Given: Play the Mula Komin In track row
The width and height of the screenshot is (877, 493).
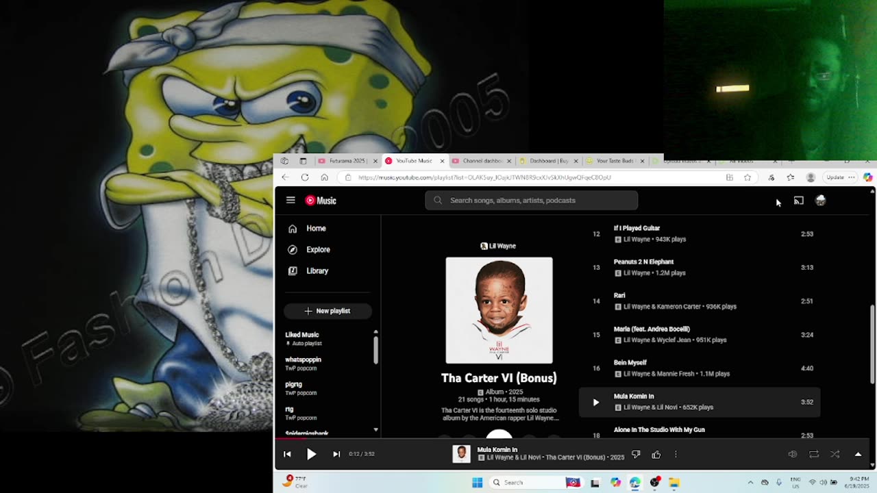Looking at the screenshot, I should pos(699,402).
